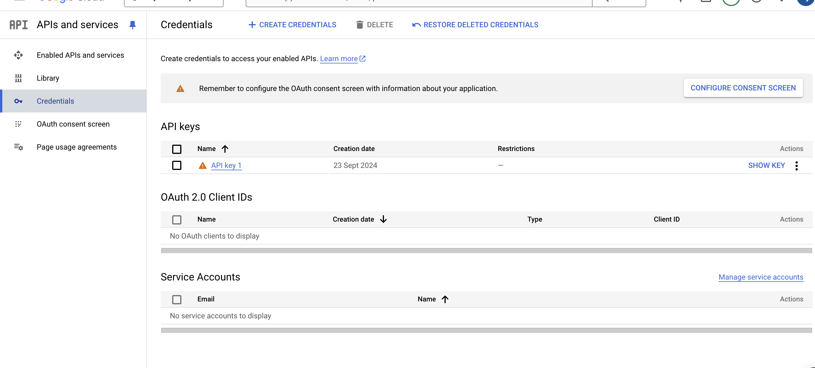Click the 23 Sept 2024 creation date cell
The image size is (815, 368).
tap(355, 166)
